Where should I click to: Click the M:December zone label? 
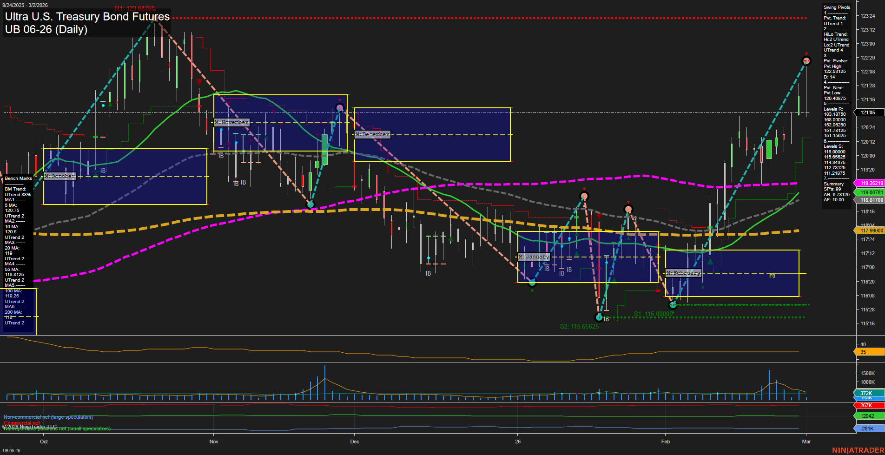coord(372,134)
